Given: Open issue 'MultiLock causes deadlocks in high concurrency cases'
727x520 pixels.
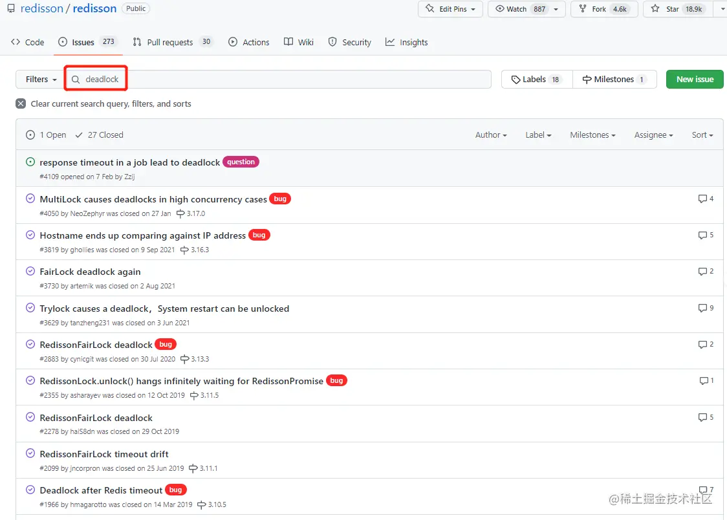Looking at the screenshot, I should (153, 199).
